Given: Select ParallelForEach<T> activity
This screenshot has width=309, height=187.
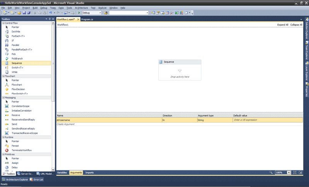Looking at the screenshot, I should (22, 50).
